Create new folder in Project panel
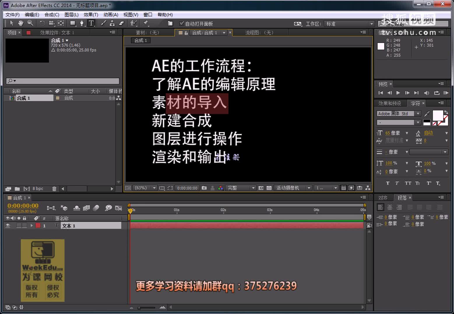Screen dimensions: 454x314 [17, 189]
